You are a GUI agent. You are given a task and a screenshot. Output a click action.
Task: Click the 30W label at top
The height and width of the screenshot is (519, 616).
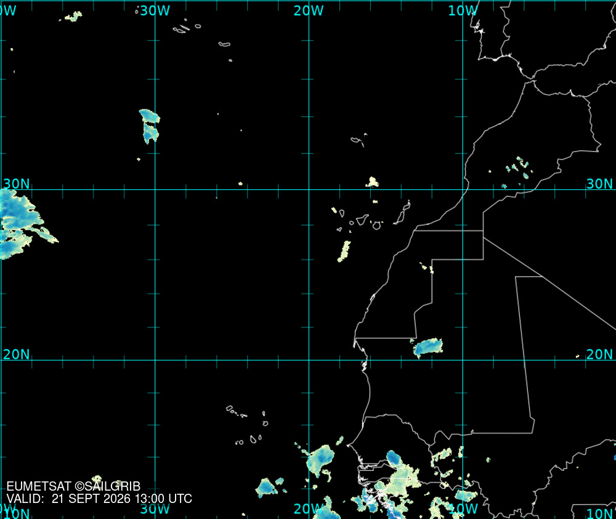(x=155, y=10)
